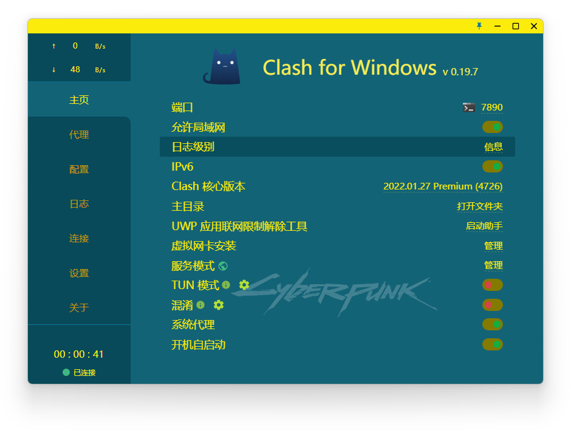Click the info icon next to 混淆

point(200,304)
